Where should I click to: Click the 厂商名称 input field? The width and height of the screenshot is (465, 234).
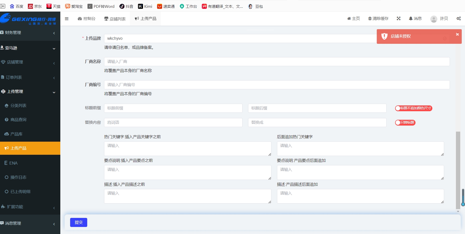click(x=276, y=62)
